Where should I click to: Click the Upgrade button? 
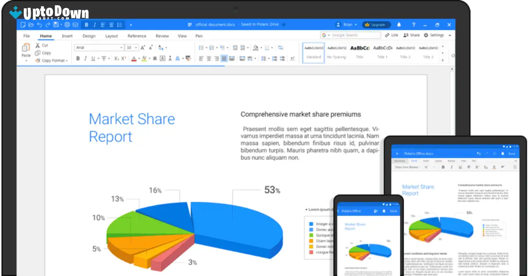(x=376, y=25)
